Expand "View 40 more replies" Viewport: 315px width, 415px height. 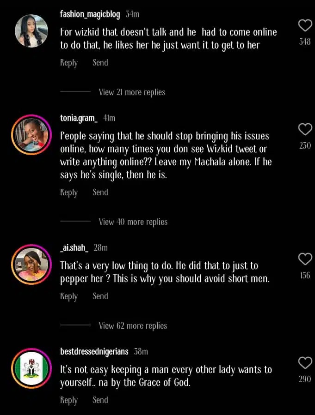click(133, 222)
